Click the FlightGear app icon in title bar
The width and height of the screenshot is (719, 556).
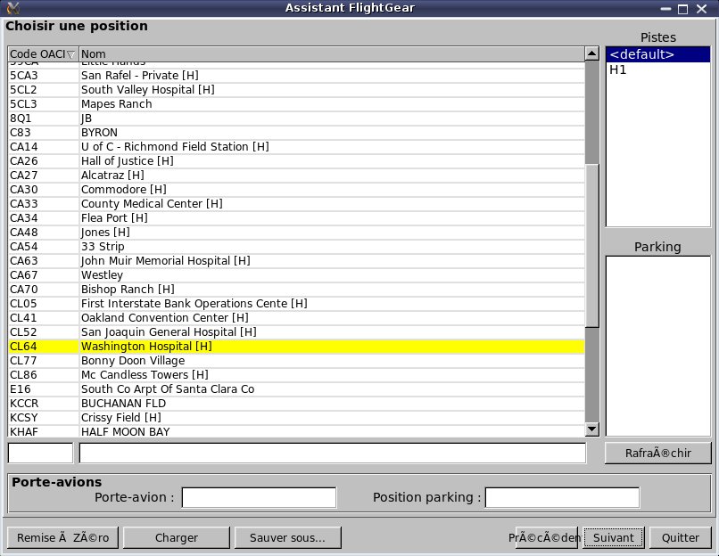coord(13,8)
